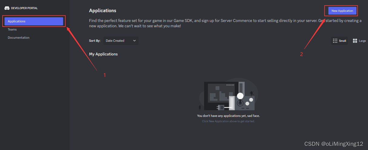This screenshot has width=368, height=150.
Task: Open the Applications section in the sidebar
Action: coord(34,21)
